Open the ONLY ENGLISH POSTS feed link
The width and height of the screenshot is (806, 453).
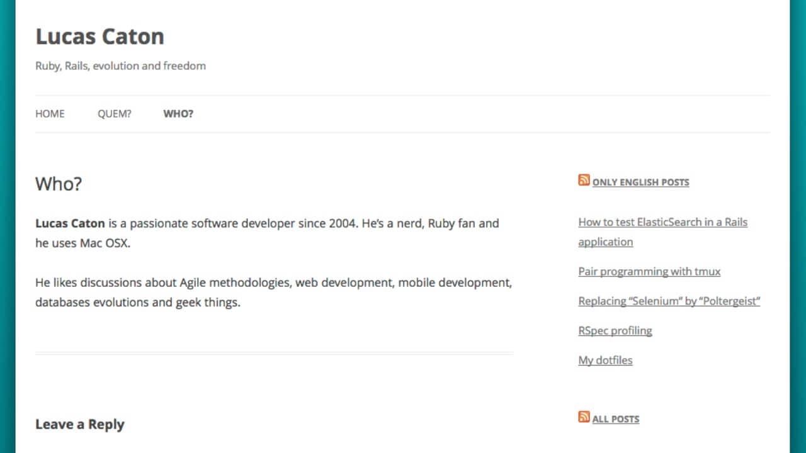(x=640, y=182)
